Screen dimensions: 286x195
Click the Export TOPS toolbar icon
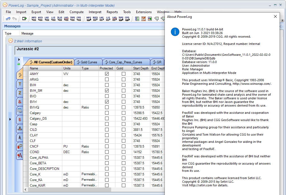pyautogui.click(x=121, y=19)
